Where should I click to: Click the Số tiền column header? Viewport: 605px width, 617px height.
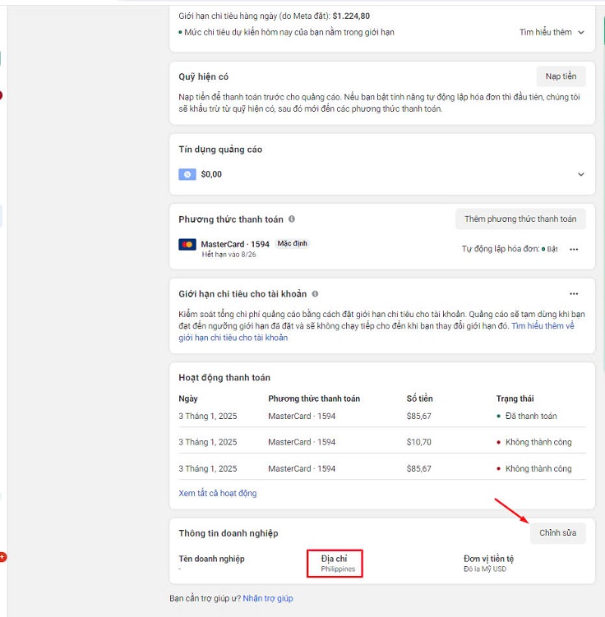tap(419, 398)
